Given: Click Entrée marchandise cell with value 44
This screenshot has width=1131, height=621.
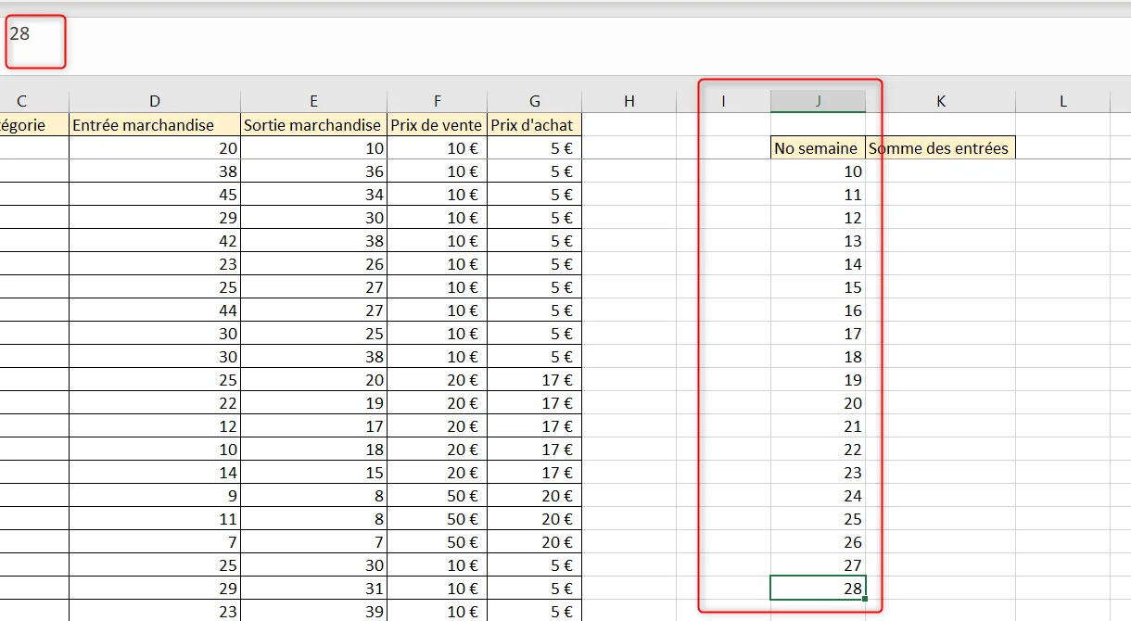Looking at the screenshot, I should coord(155,310).
